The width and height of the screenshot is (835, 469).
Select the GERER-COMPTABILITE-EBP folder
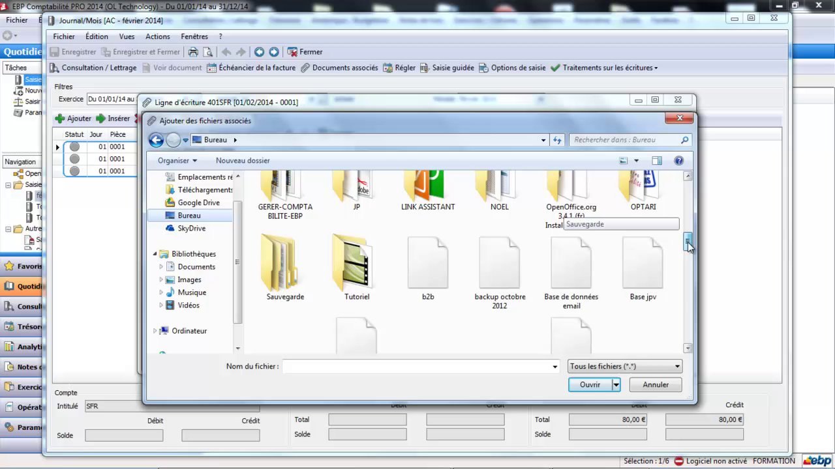(285, 196)
